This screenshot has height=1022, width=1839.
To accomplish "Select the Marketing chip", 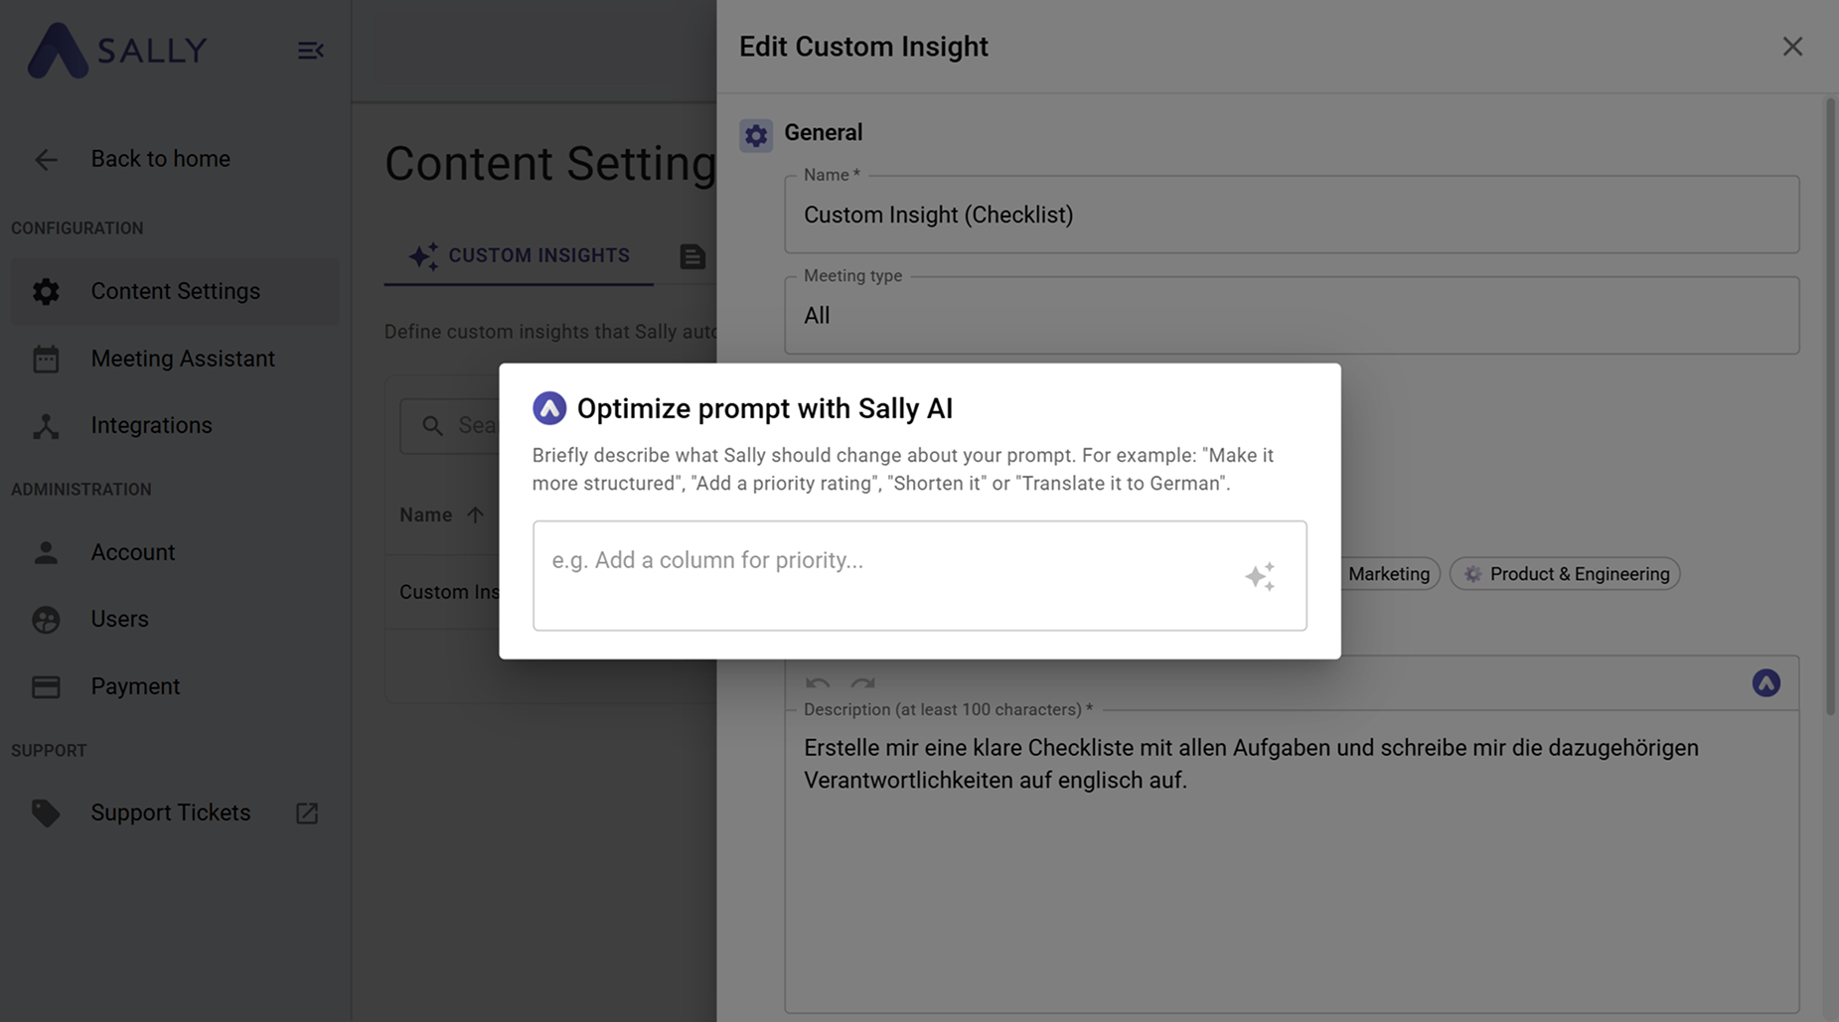I will click(x=1388, y=574).
